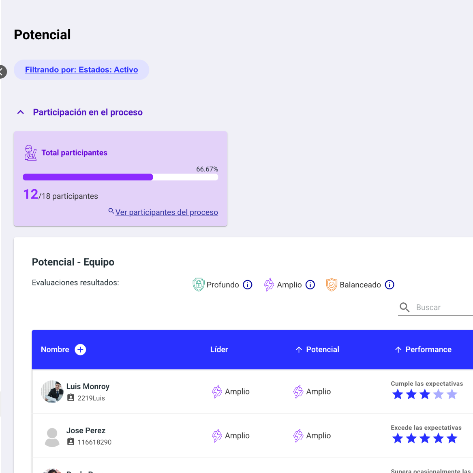
Task: Open Ver participantes del proceso link
Action: [x=167, y=212]
